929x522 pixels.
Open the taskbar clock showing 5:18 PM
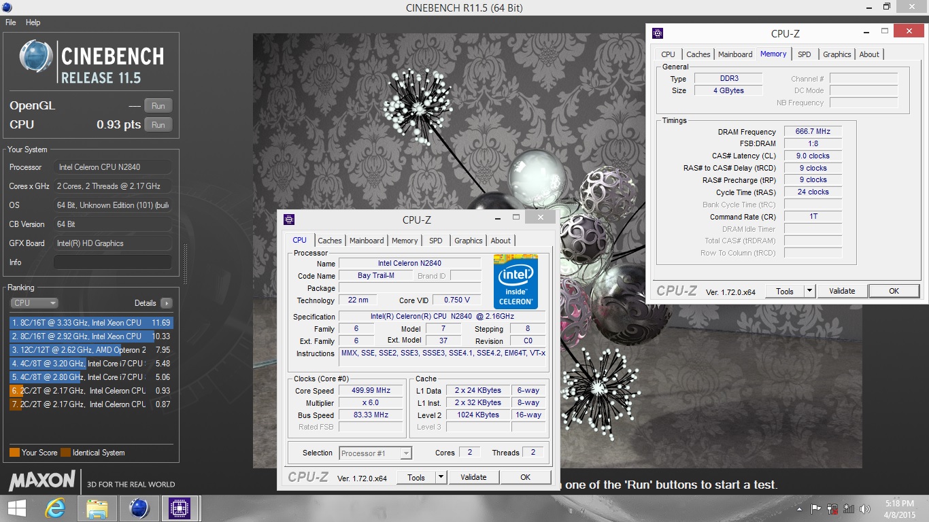coord(901,508)
